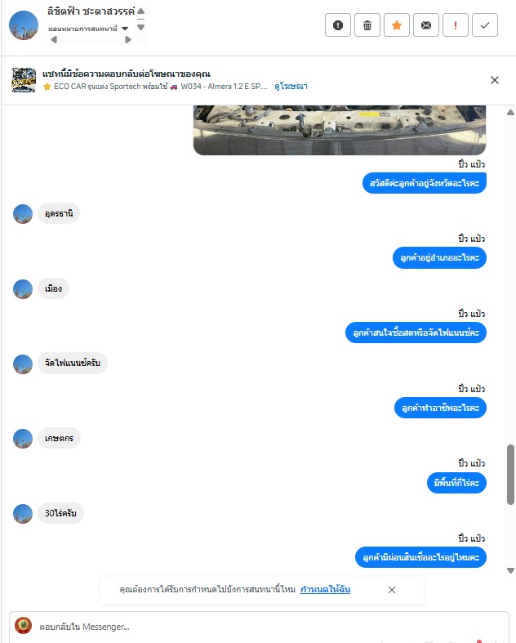
Task: Open the ดูโฆษณา ad link
Action: (x=291, y=86)
